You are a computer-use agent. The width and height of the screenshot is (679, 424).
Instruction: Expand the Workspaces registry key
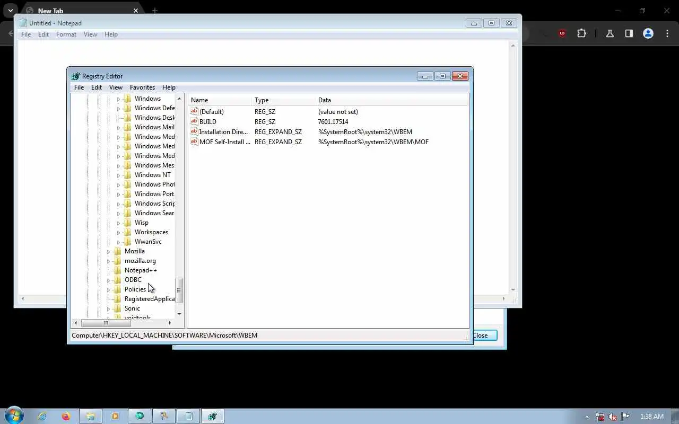pos(119,232)
